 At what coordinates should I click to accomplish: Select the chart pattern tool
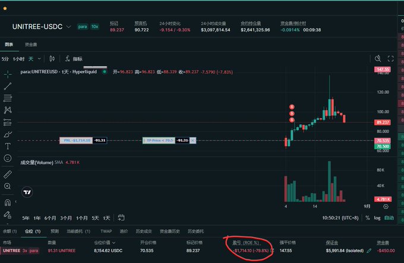(8, 110)
